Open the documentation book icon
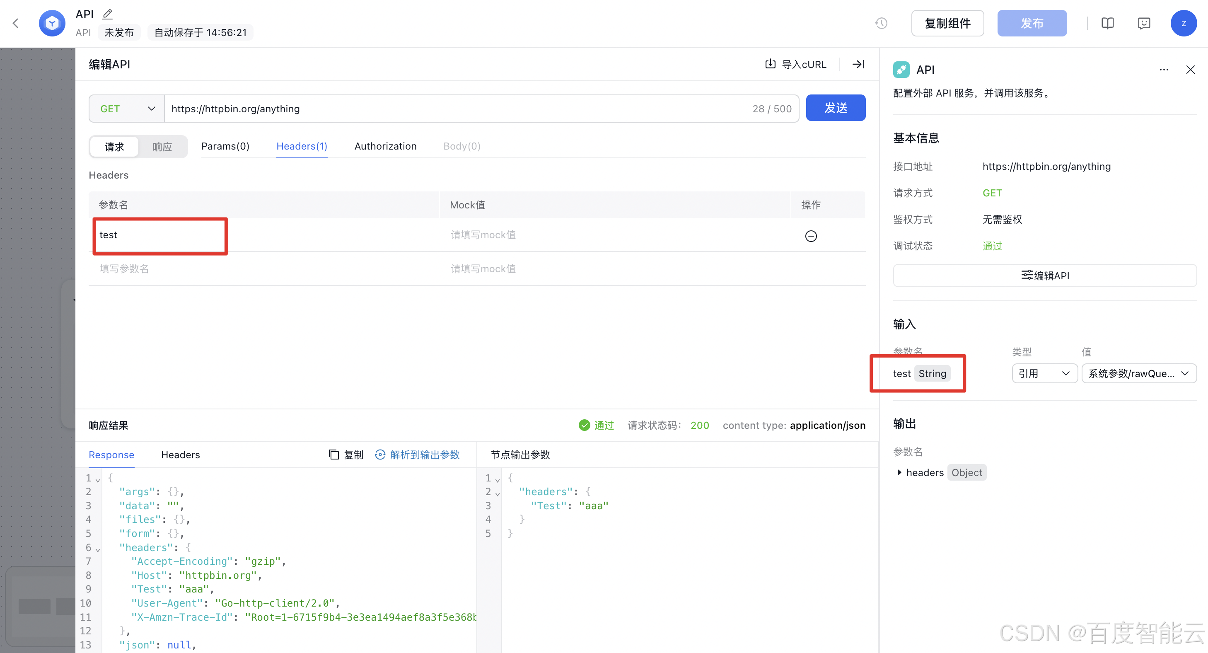Viewport: 1208px width, 653px height. pyautogui.click(x=1107, y=23)
